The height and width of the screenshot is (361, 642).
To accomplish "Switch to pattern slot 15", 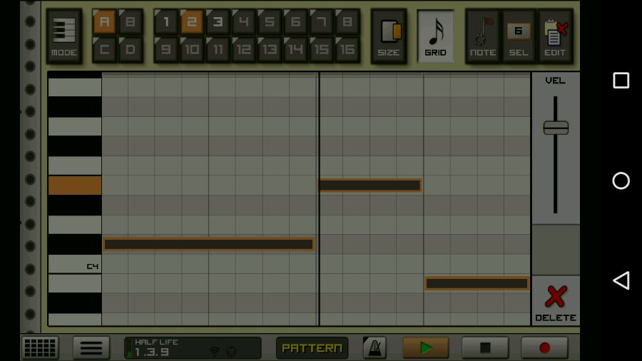I will click(322, 49).
